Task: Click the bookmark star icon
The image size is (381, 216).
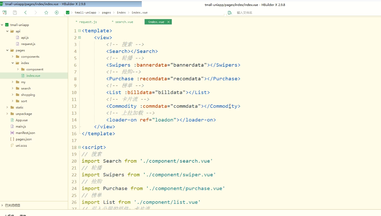Action: pos(46,12)
